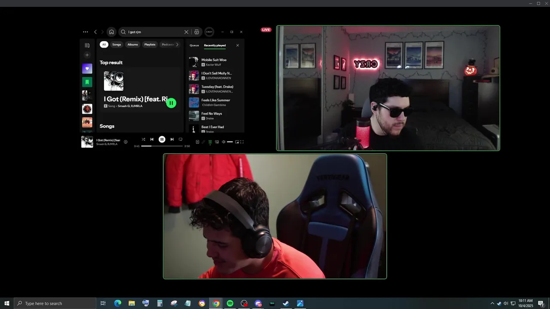Image resolution: width=550 pixels, height=309 pixels.
Task: Open the top result album art
Action: pos(114,81)
